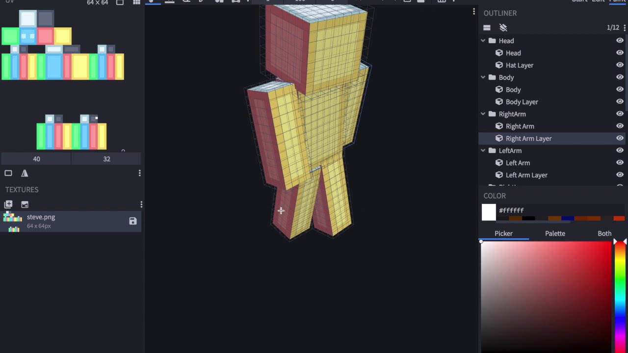Image resolution: width=628 pixels, height=353 pixels.
Task: Open the three-dot menu below the UV editor
Action: pyautogui.click(x=139, y=173)
